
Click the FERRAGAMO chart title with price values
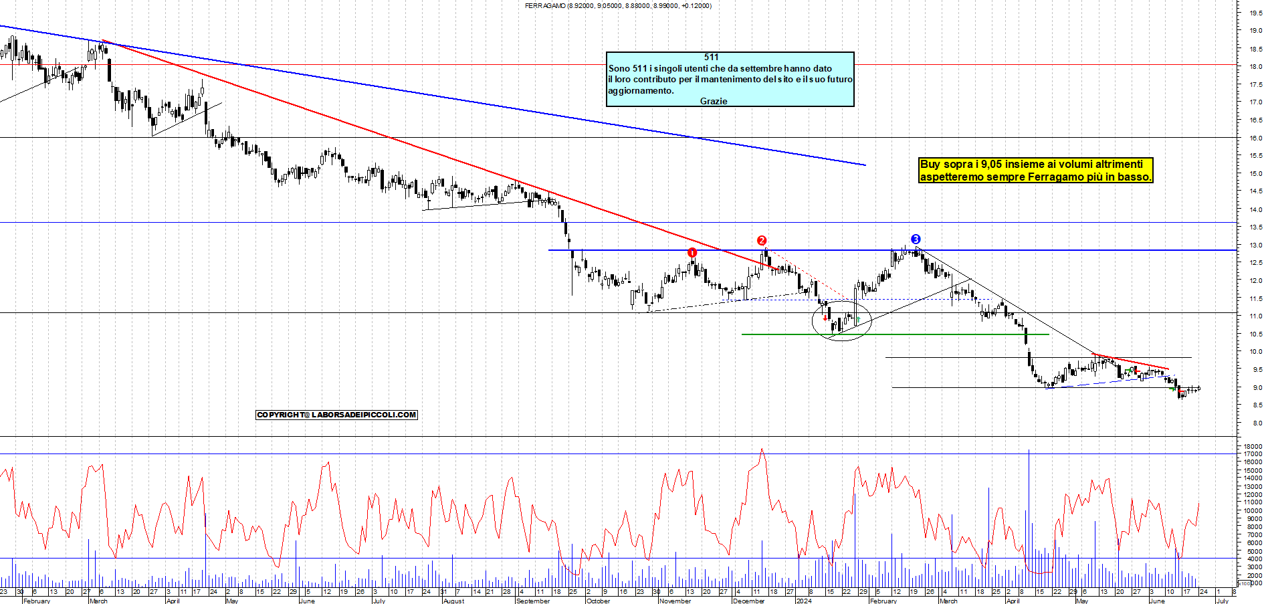[618, 5]
